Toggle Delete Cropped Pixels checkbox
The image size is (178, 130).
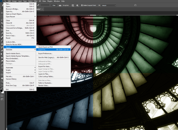tap(82, 5)
